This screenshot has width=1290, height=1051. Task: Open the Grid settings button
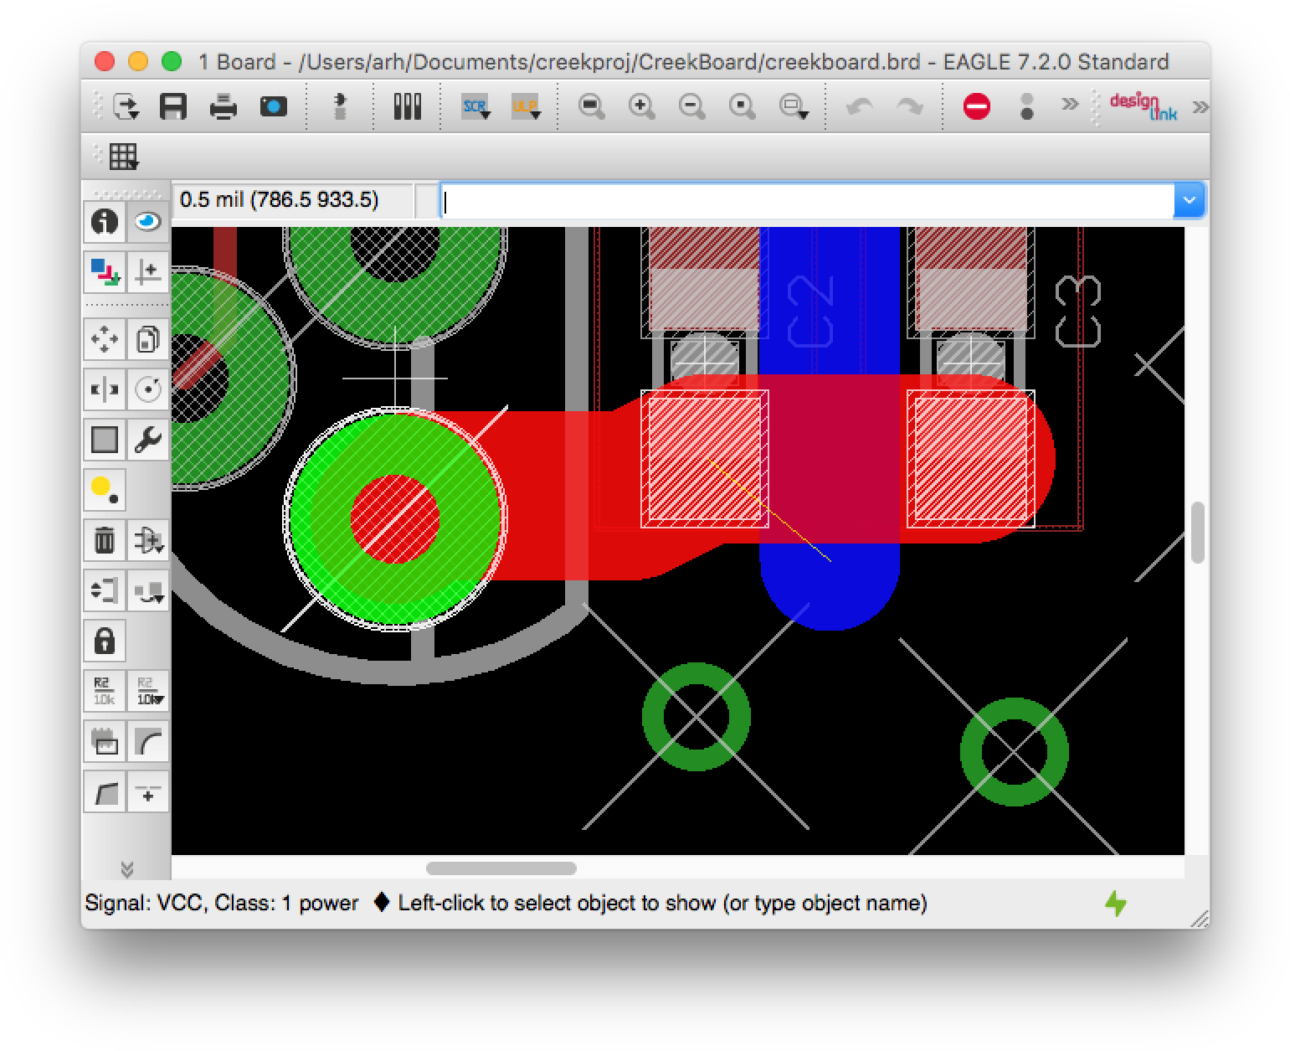pos(124,157)
